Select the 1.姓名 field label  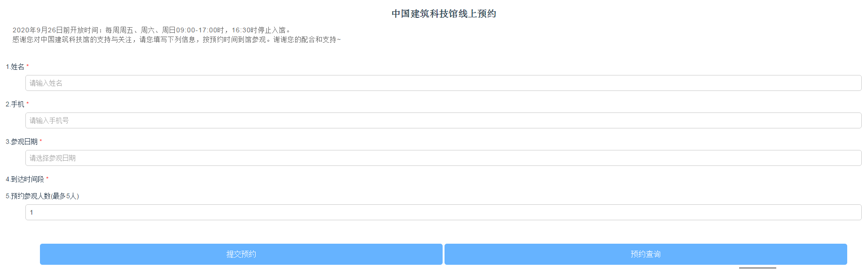[x=15, y=67]
